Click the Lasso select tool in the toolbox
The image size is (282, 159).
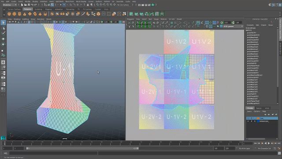(3, 28)
